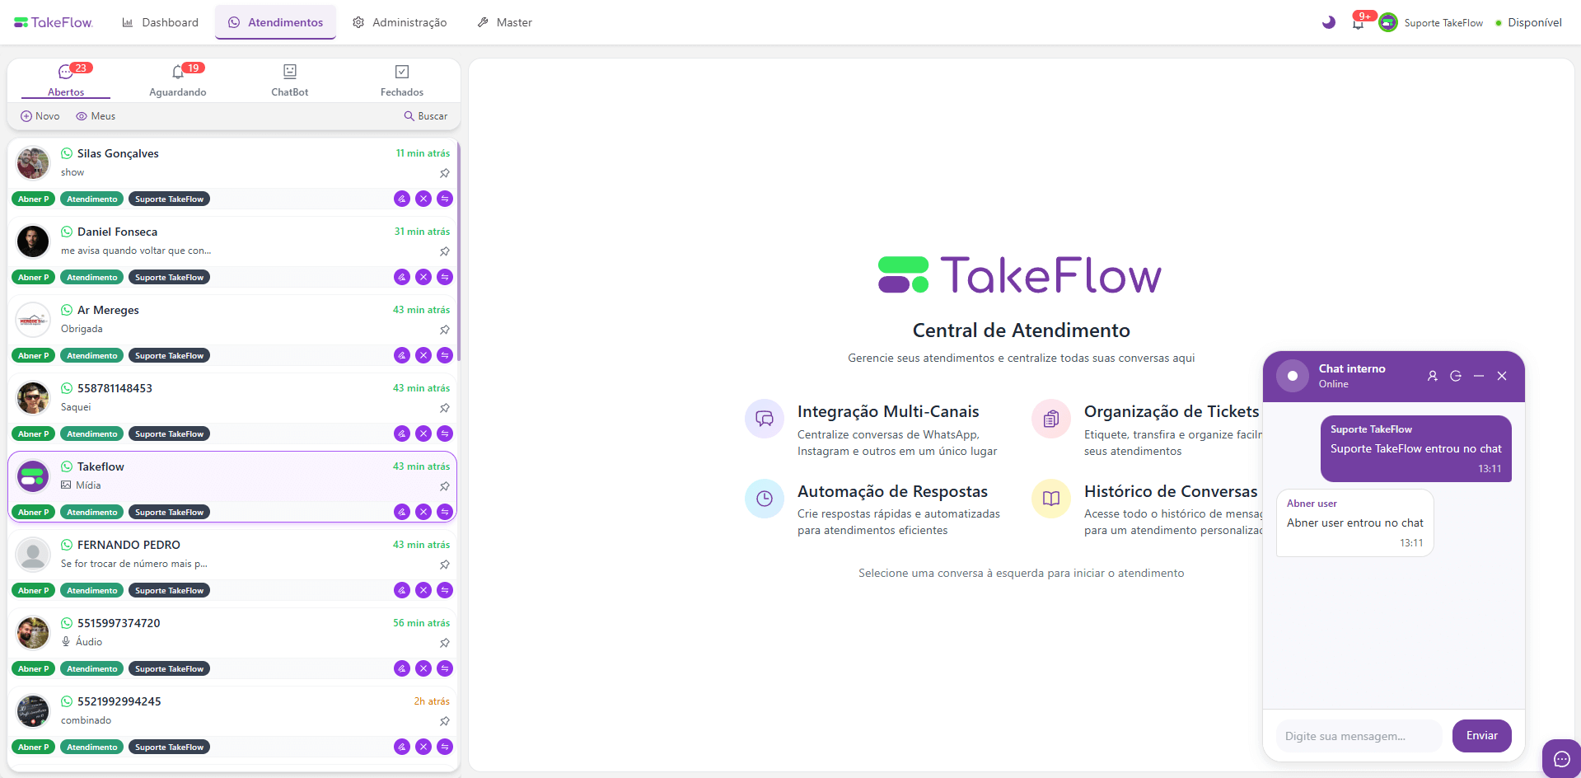This screenshot has height=778, width=1581.
Task: Start a new conversation with Novo button
Action: click(39, 115)
